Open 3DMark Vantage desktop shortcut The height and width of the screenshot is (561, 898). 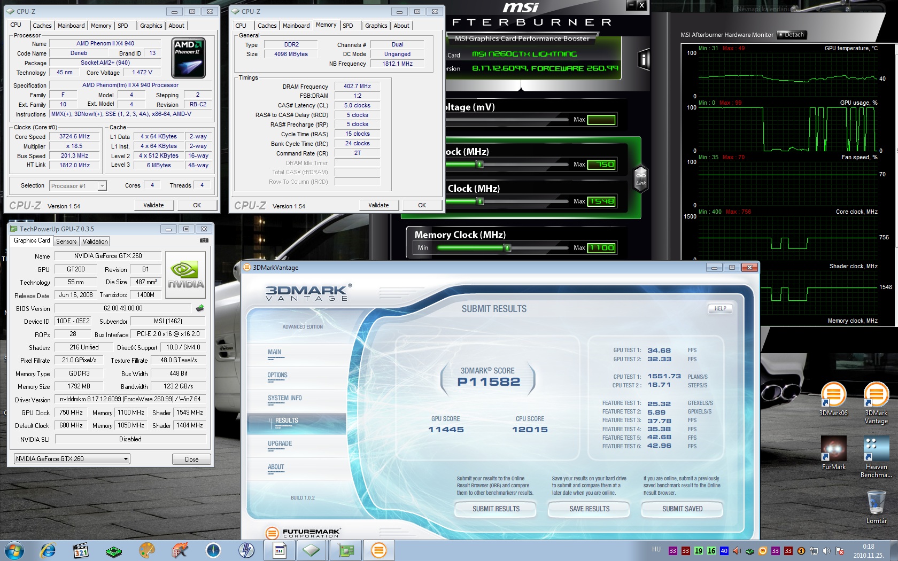[x=876, y=403]
